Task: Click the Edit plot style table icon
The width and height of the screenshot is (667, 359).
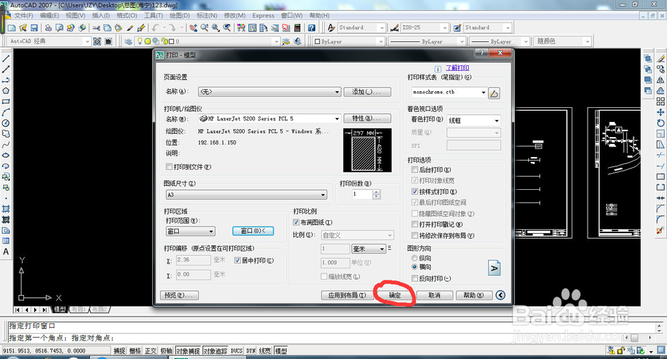Action: click(494, 93)
